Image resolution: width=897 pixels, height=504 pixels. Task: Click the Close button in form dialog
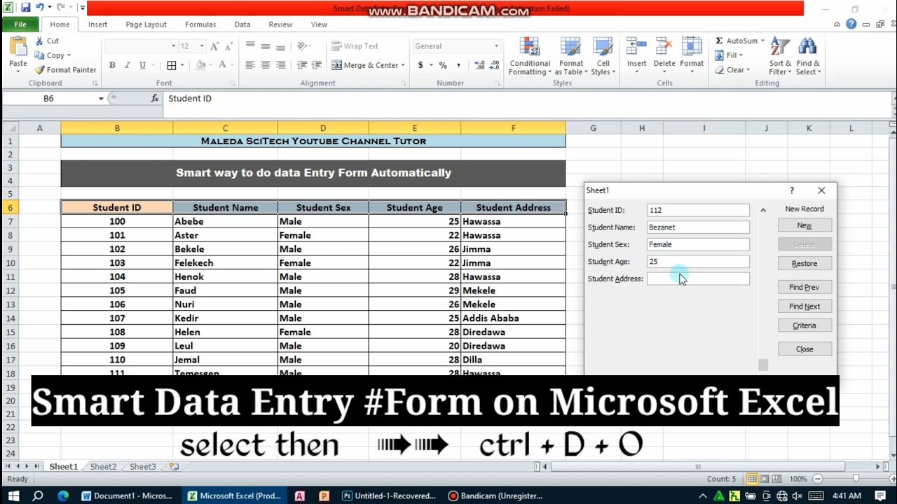pos(804,349)
